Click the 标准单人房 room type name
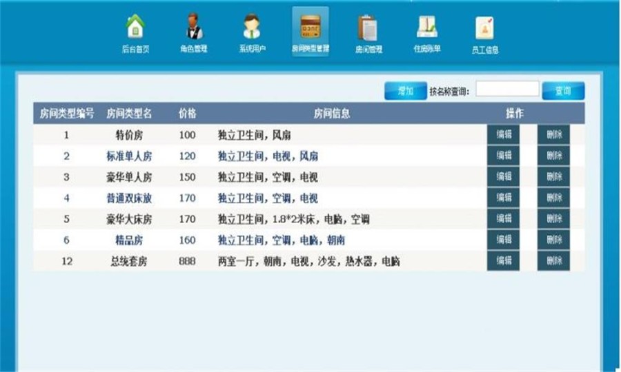 click(x=129, y=156)
